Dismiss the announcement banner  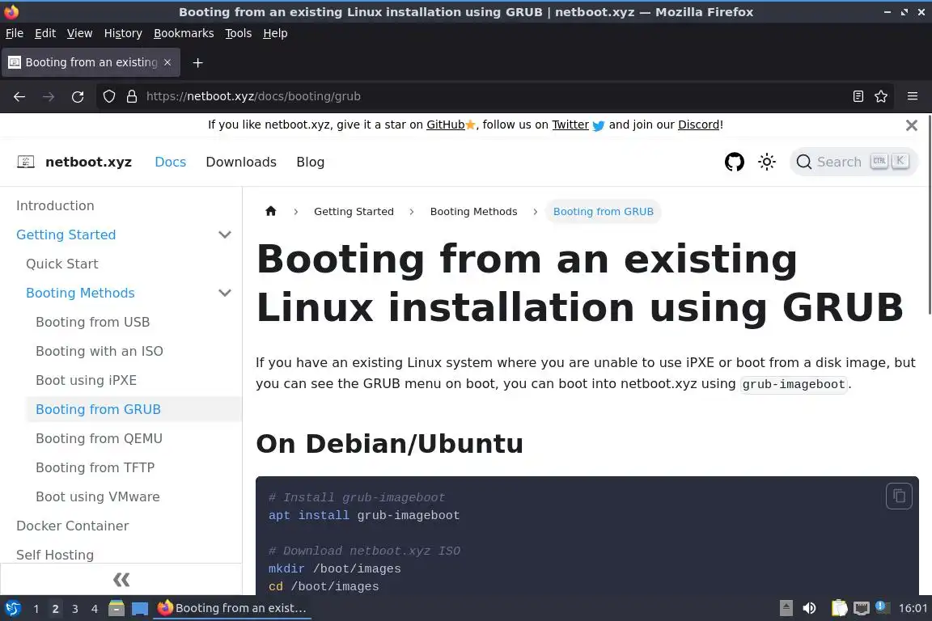pos(911,125)
